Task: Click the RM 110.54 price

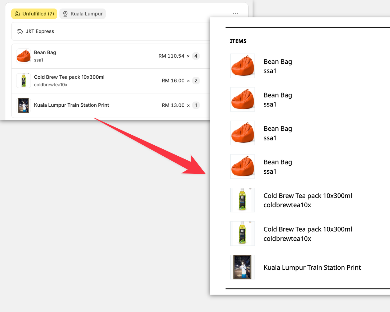Action: (171, 56)
